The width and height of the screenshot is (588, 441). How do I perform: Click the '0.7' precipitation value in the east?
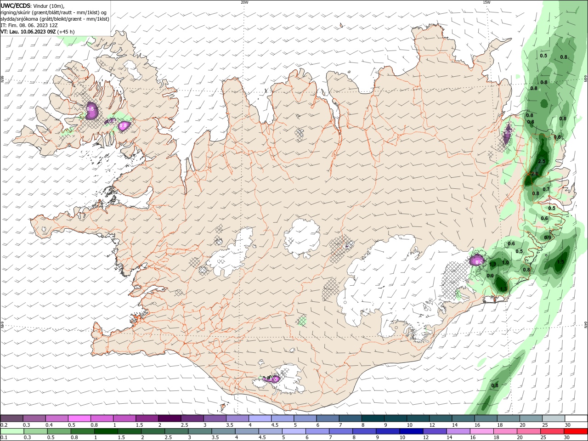pos(546,189)
